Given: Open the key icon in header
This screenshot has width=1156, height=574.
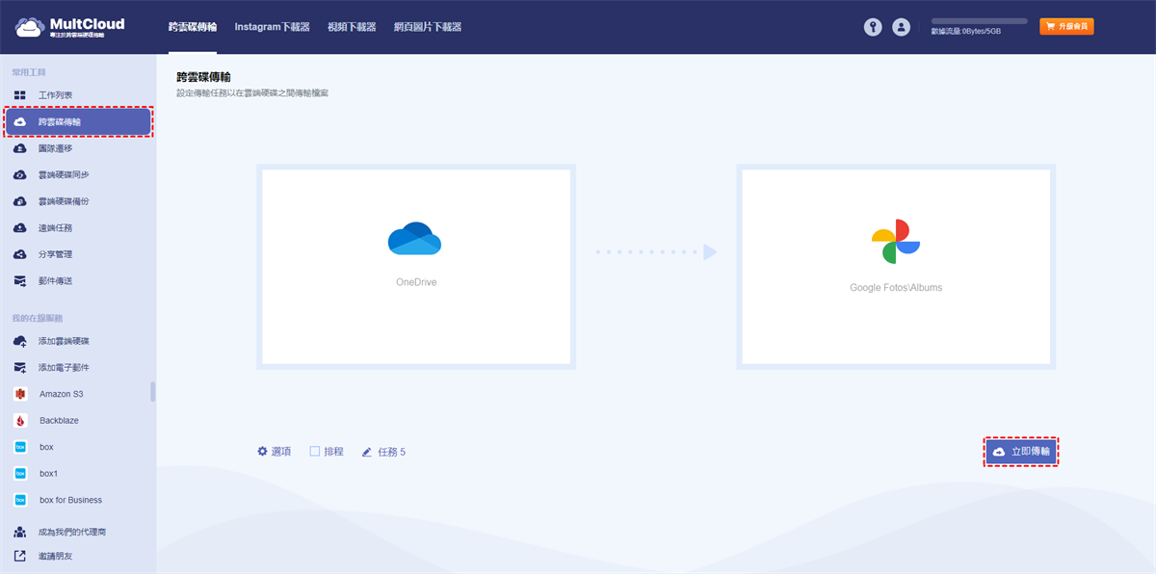Looking at the screenshot, I should [873, 27].
